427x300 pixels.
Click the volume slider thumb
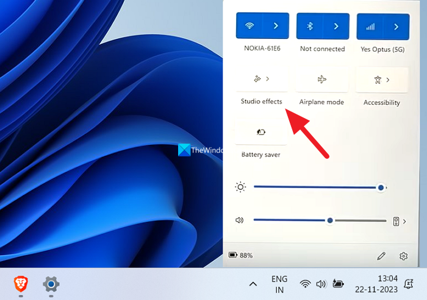click(x=330, y=220)
